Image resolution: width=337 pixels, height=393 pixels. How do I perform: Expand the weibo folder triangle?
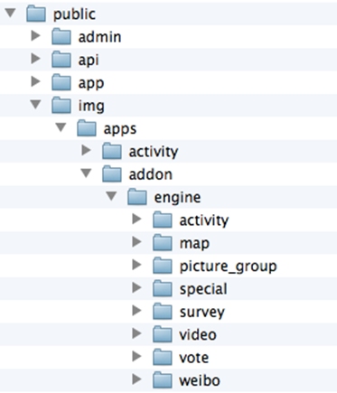(x=137, y=379)
